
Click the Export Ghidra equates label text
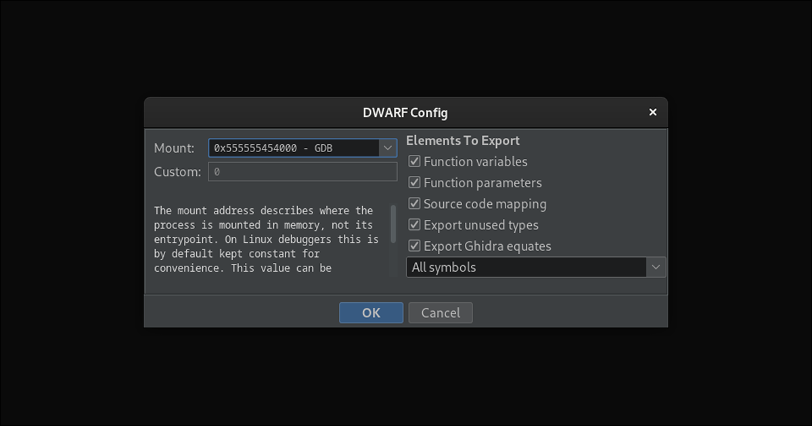click(x=487, y=246)
